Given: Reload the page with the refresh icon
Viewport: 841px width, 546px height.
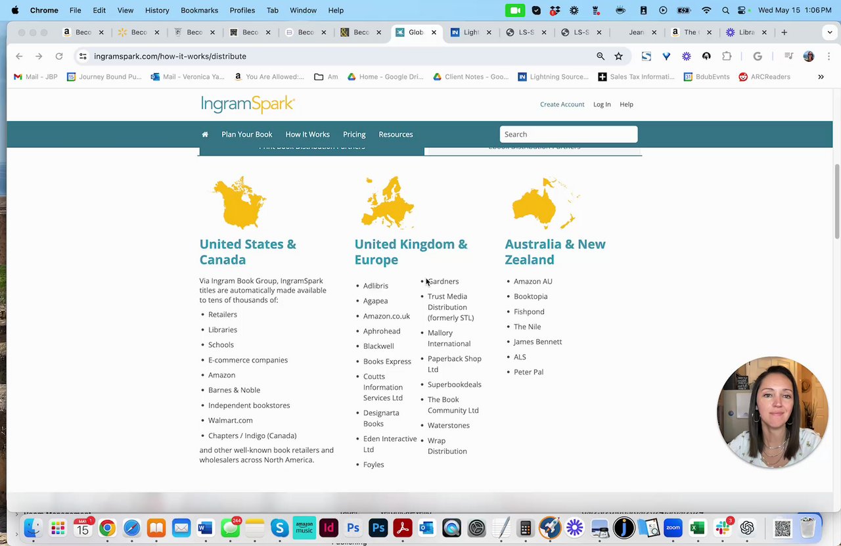Looking at the screenshot, I should [x=59, y=57].
